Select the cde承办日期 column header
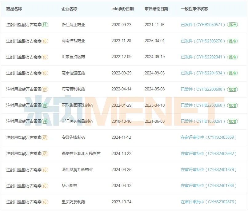Viewport: 248px width, 211px height. pos(122,9)
